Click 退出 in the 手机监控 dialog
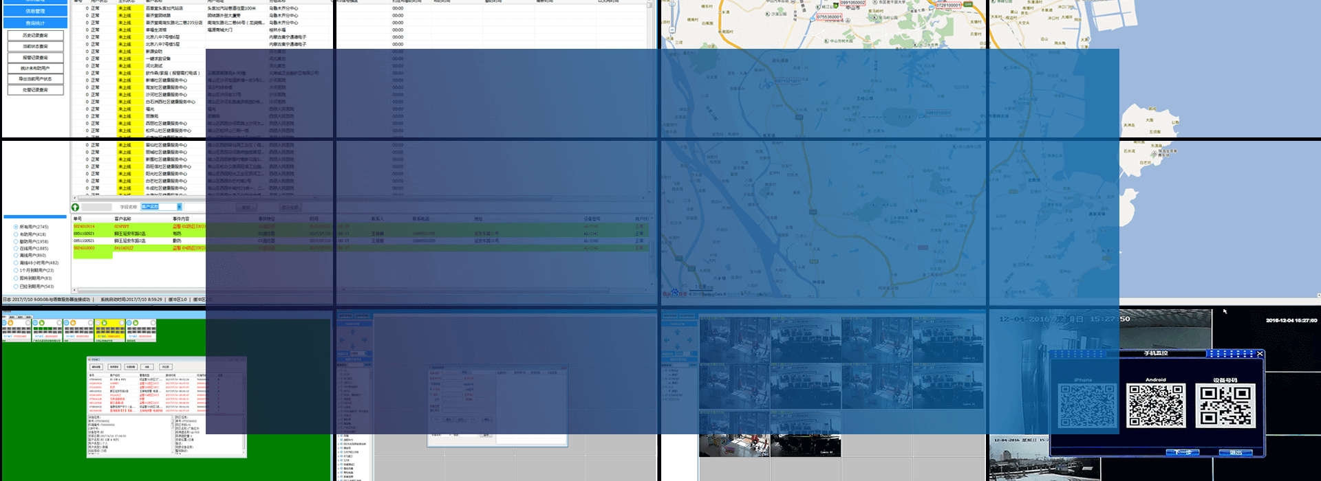This screenshot has width=1321, height=481. tap(1236, 452)
